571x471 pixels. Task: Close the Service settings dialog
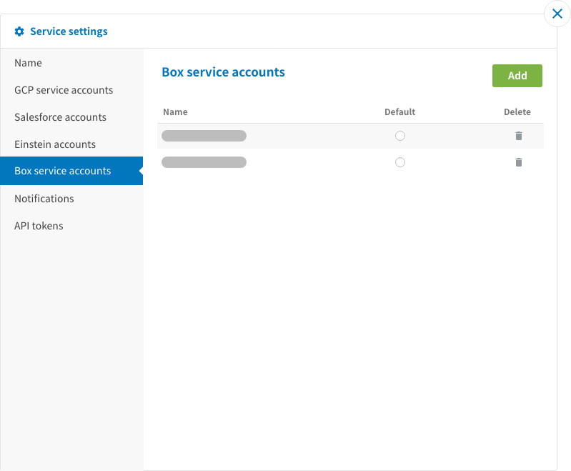[x=557, y=14]
